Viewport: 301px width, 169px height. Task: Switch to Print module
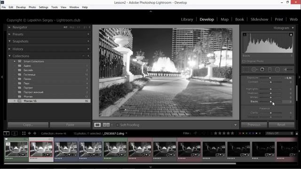(279, 19)
